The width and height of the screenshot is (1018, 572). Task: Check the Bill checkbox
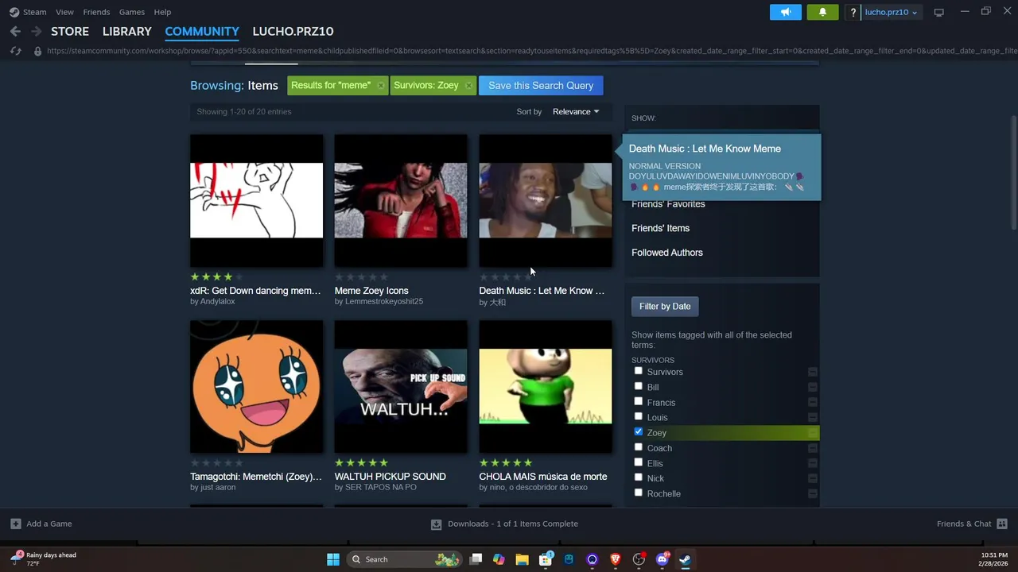click(x=638, y=386)
